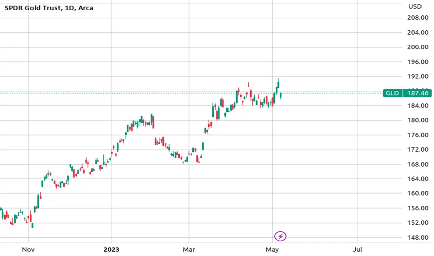Click the 168.00 price axis label
The image size is (434, 256).
418,164
